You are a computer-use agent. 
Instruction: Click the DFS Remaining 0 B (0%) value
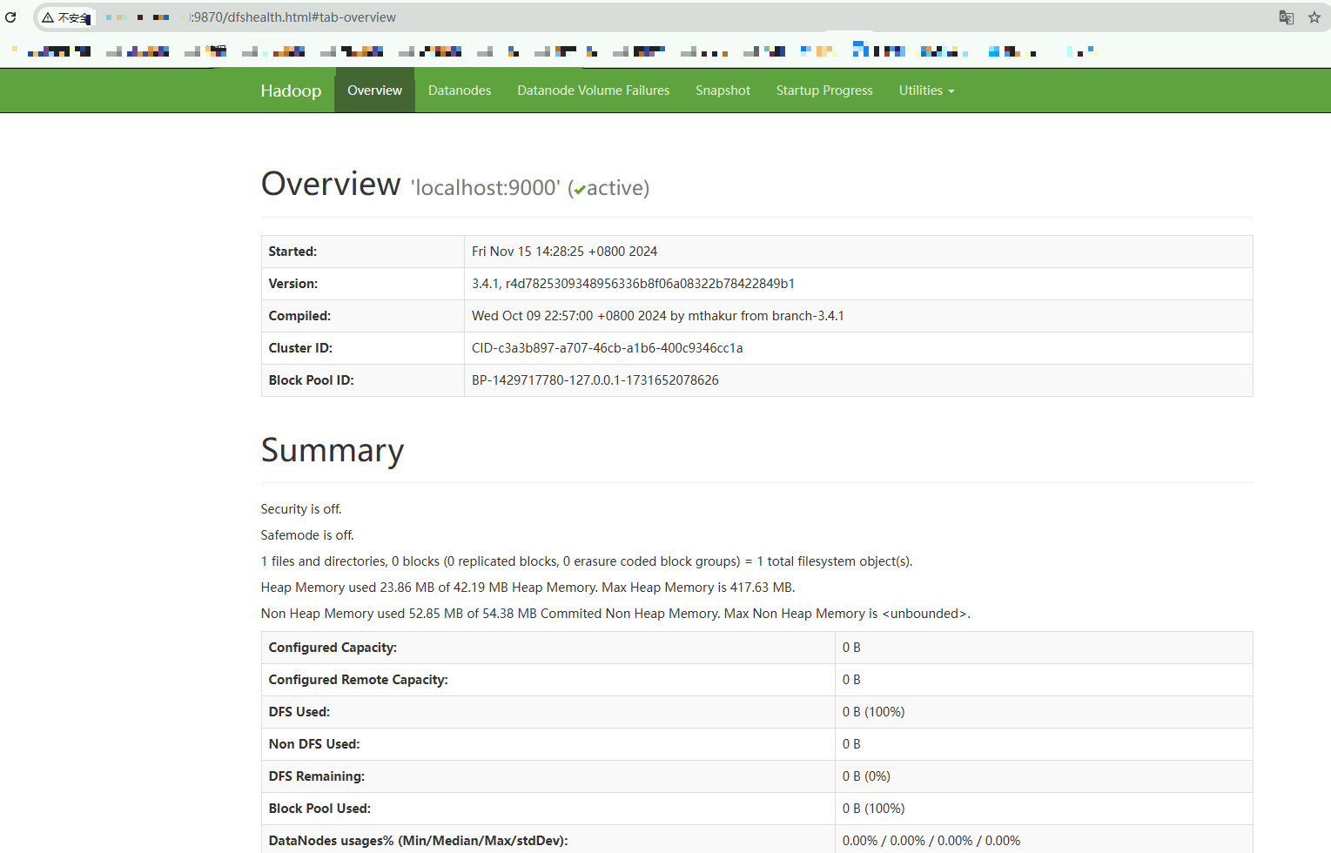click(x=866, y=776)
